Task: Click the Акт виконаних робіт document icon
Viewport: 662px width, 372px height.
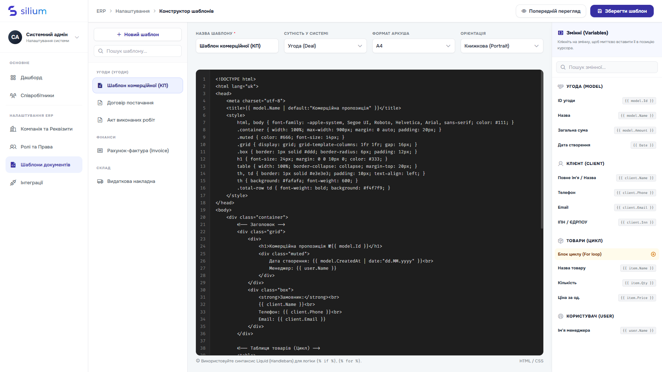Action: click(x=100, y=120)
